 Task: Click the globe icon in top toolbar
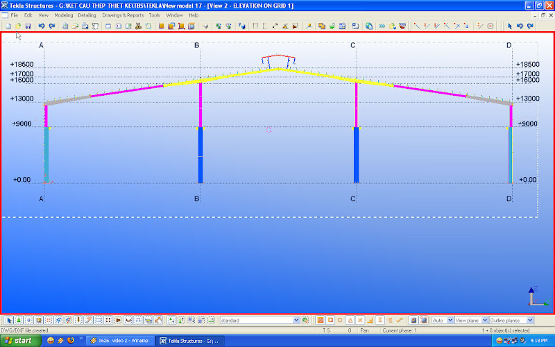369,26
